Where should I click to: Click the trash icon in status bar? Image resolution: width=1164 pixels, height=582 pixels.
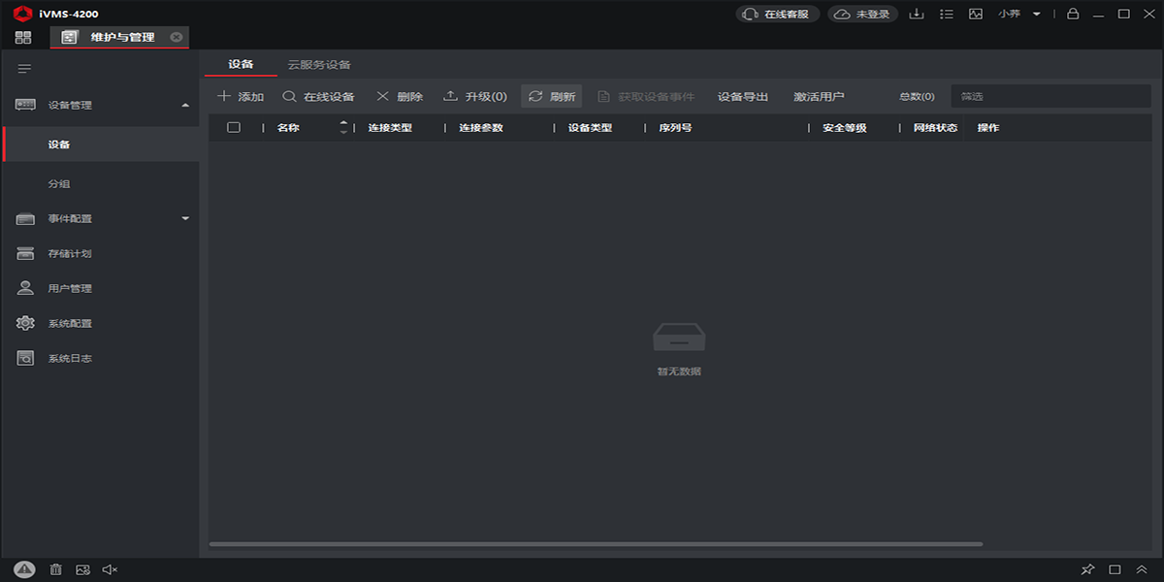click(56, 569)
